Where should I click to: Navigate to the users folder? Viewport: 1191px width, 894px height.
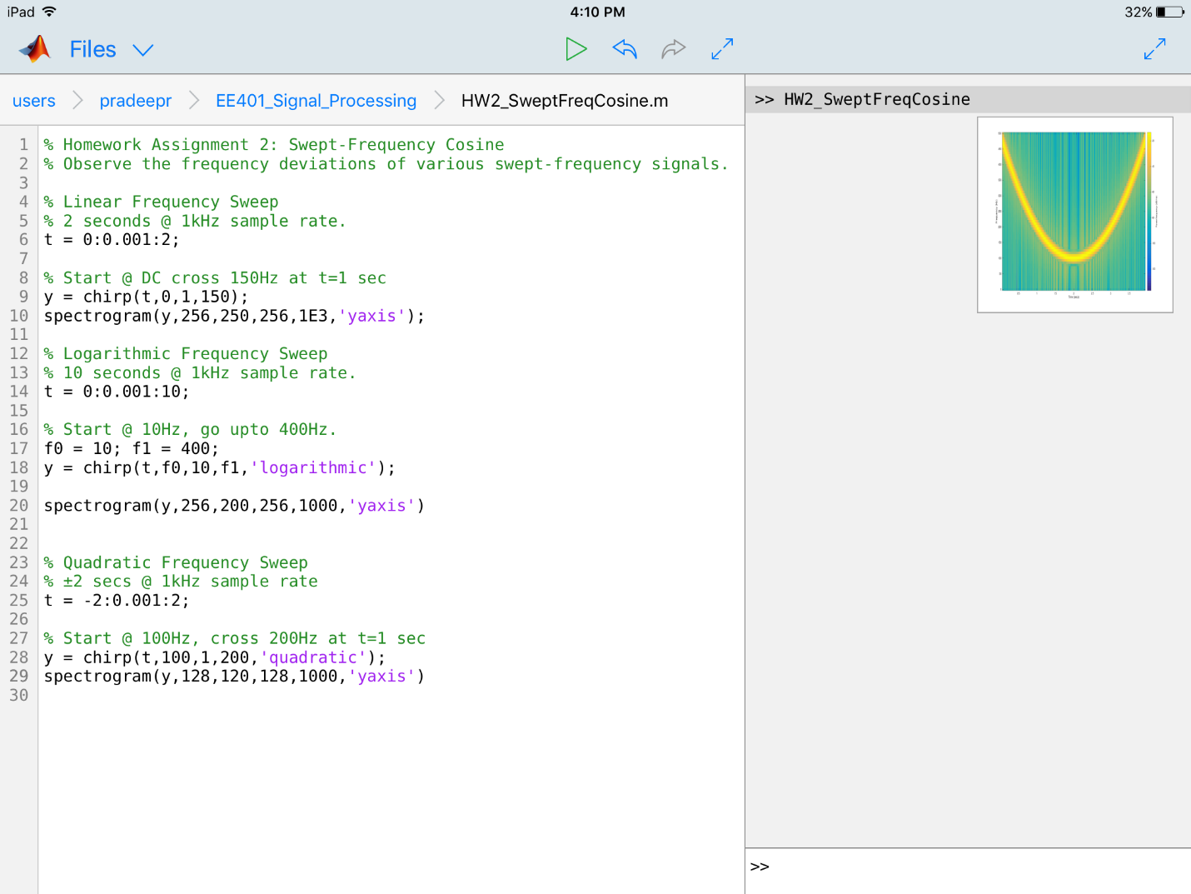pos(34,101)
